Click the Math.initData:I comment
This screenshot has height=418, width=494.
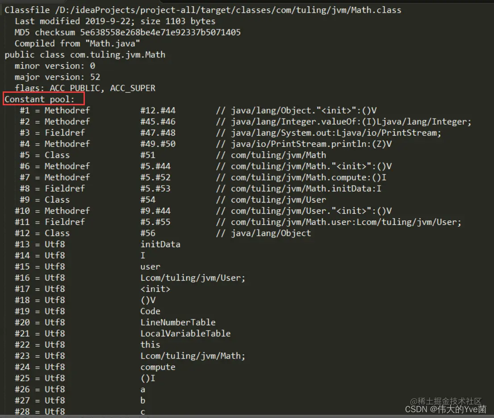click(x=299, y=189)
